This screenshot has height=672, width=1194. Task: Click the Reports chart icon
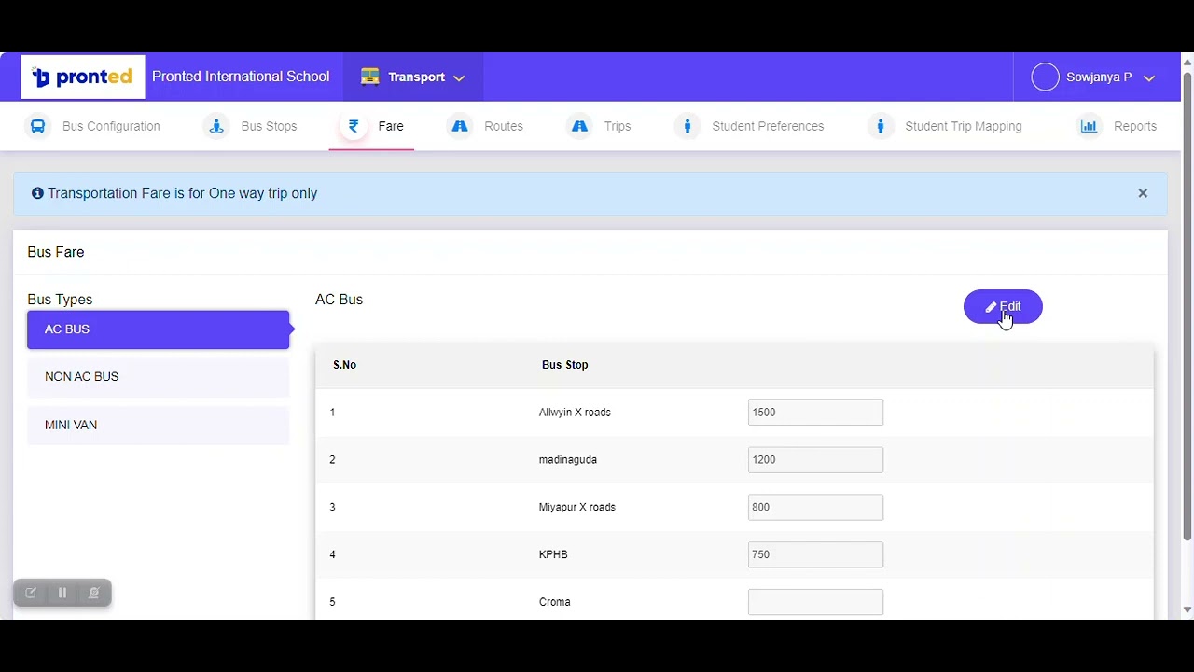tap(1089, 126)
